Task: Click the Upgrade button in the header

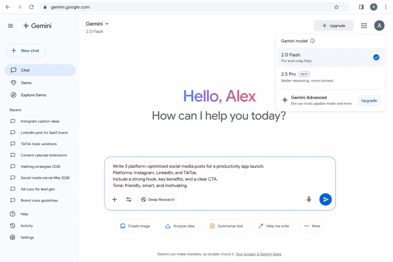Action: pos(334,26)
